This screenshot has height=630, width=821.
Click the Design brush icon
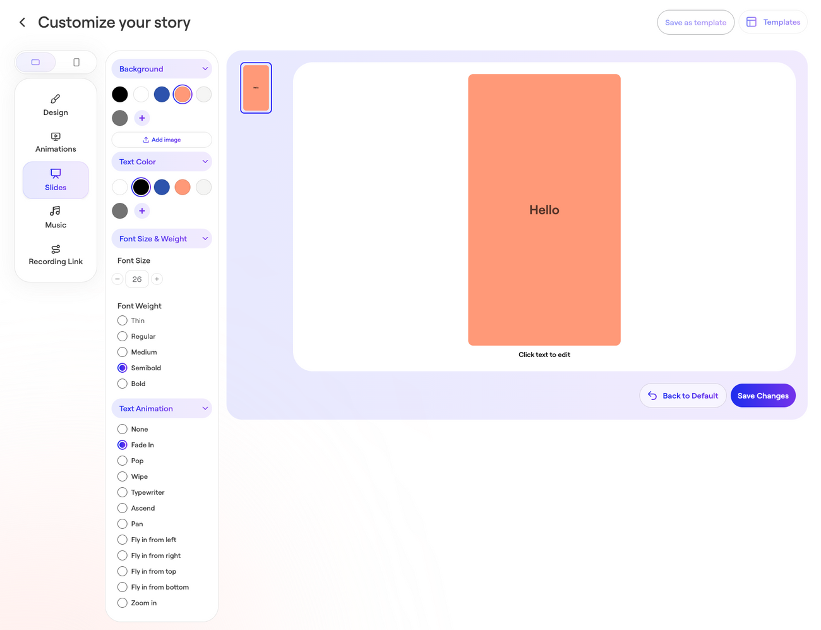pyautogui.click(x=56, y=99)
